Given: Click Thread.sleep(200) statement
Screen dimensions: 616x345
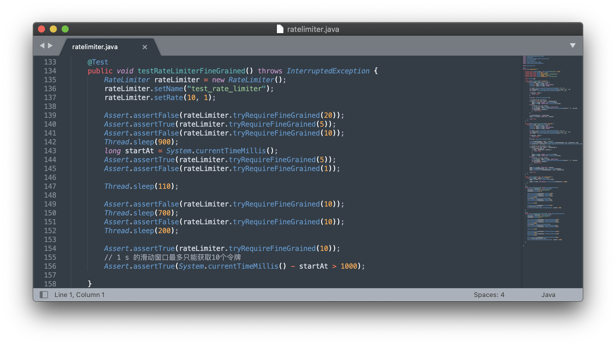Looking at the screenshot, I should pos(141,231).
